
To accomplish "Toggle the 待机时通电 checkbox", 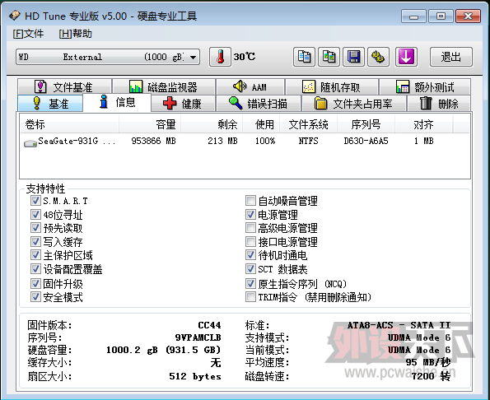I will click(x=250, y=255).
